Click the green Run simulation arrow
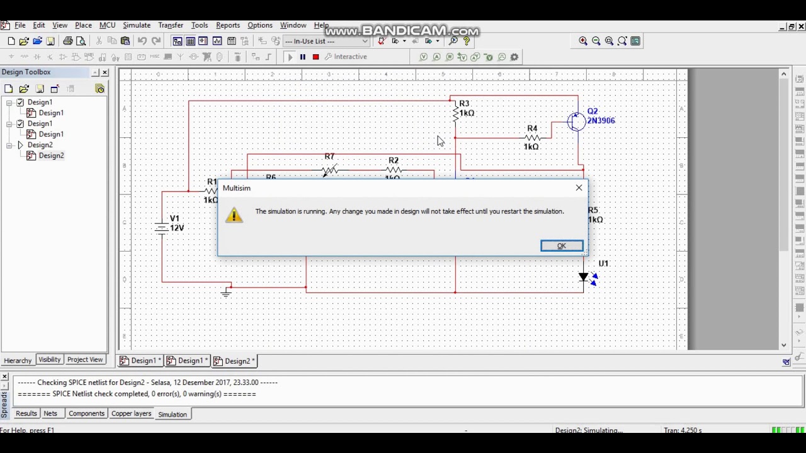The height and width of the screenshot is (453, 806). [290, 57]
